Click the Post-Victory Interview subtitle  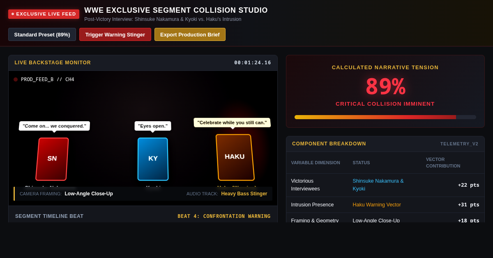[163, 19]
